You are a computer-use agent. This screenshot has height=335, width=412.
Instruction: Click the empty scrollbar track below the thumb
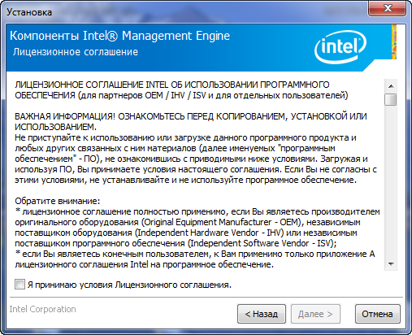tap(391, 181)
